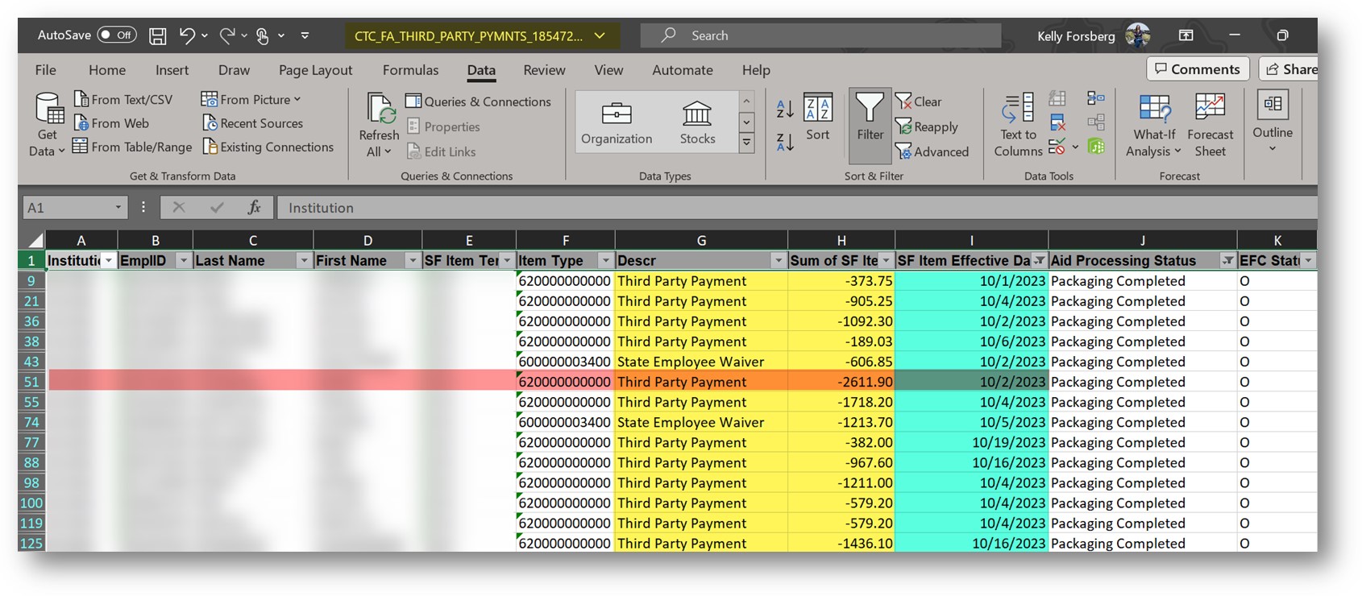This screenshot has width=1362, height=596.
Task: Click the Redo arrow icon
Action: point(227,35)
